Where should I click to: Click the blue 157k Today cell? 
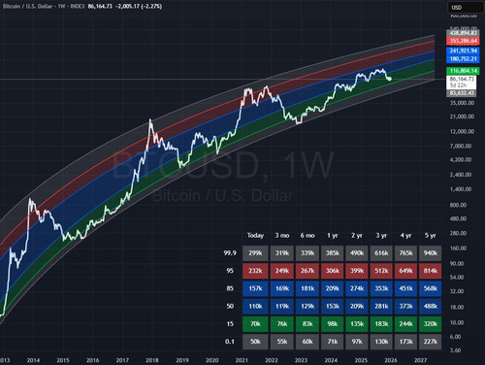pos(255,288)
